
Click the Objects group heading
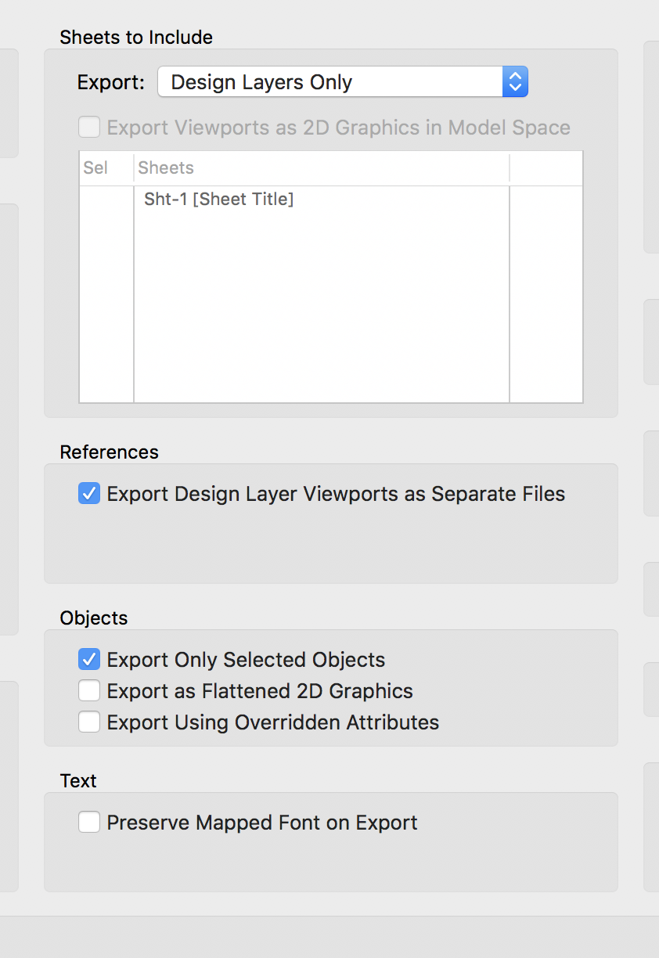(x=94, y=618)
